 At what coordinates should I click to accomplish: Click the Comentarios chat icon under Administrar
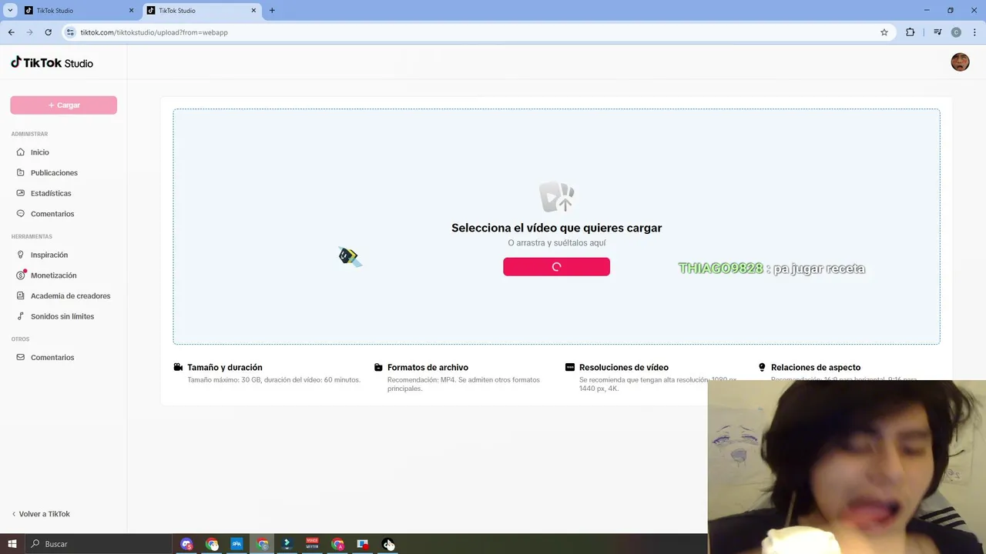(21, 214)
